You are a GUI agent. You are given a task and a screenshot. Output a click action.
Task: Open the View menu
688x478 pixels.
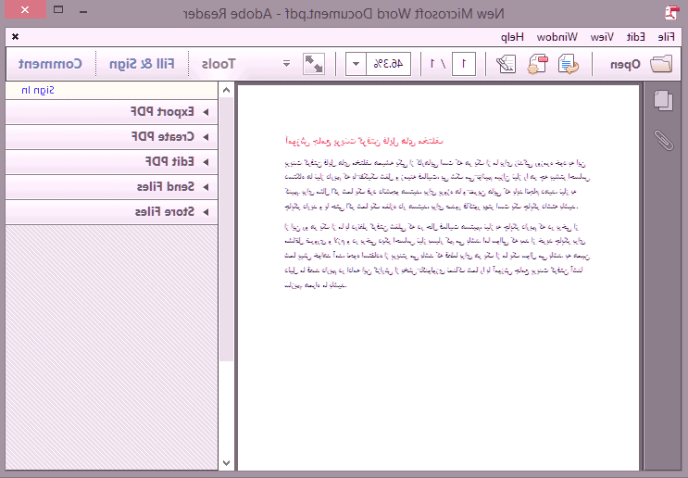[x=602, y=37]
